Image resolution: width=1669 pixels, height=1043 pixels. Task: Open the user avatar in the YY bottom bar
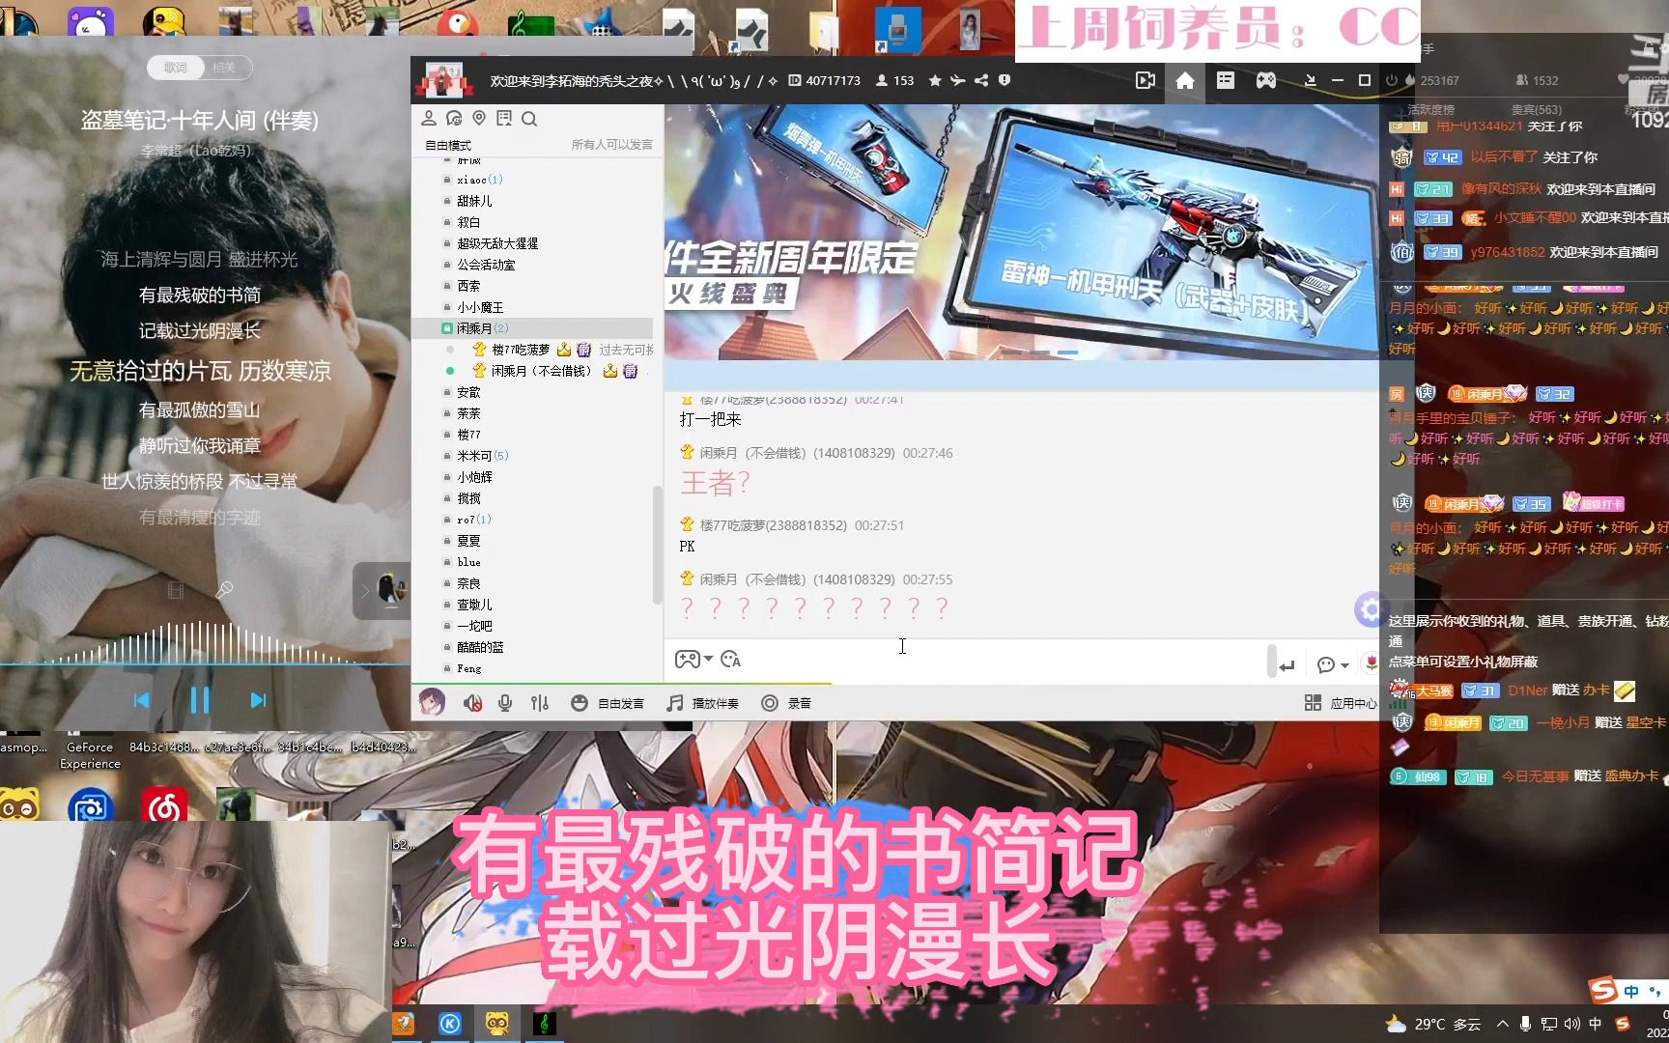tap(432, 702)
